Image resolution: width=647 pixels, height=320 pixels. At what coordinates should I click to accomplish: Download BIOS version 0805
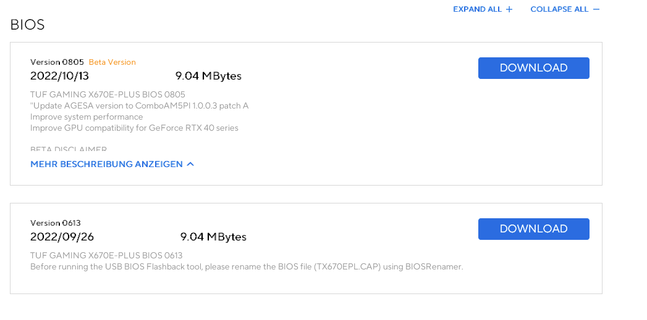(533, 68)
